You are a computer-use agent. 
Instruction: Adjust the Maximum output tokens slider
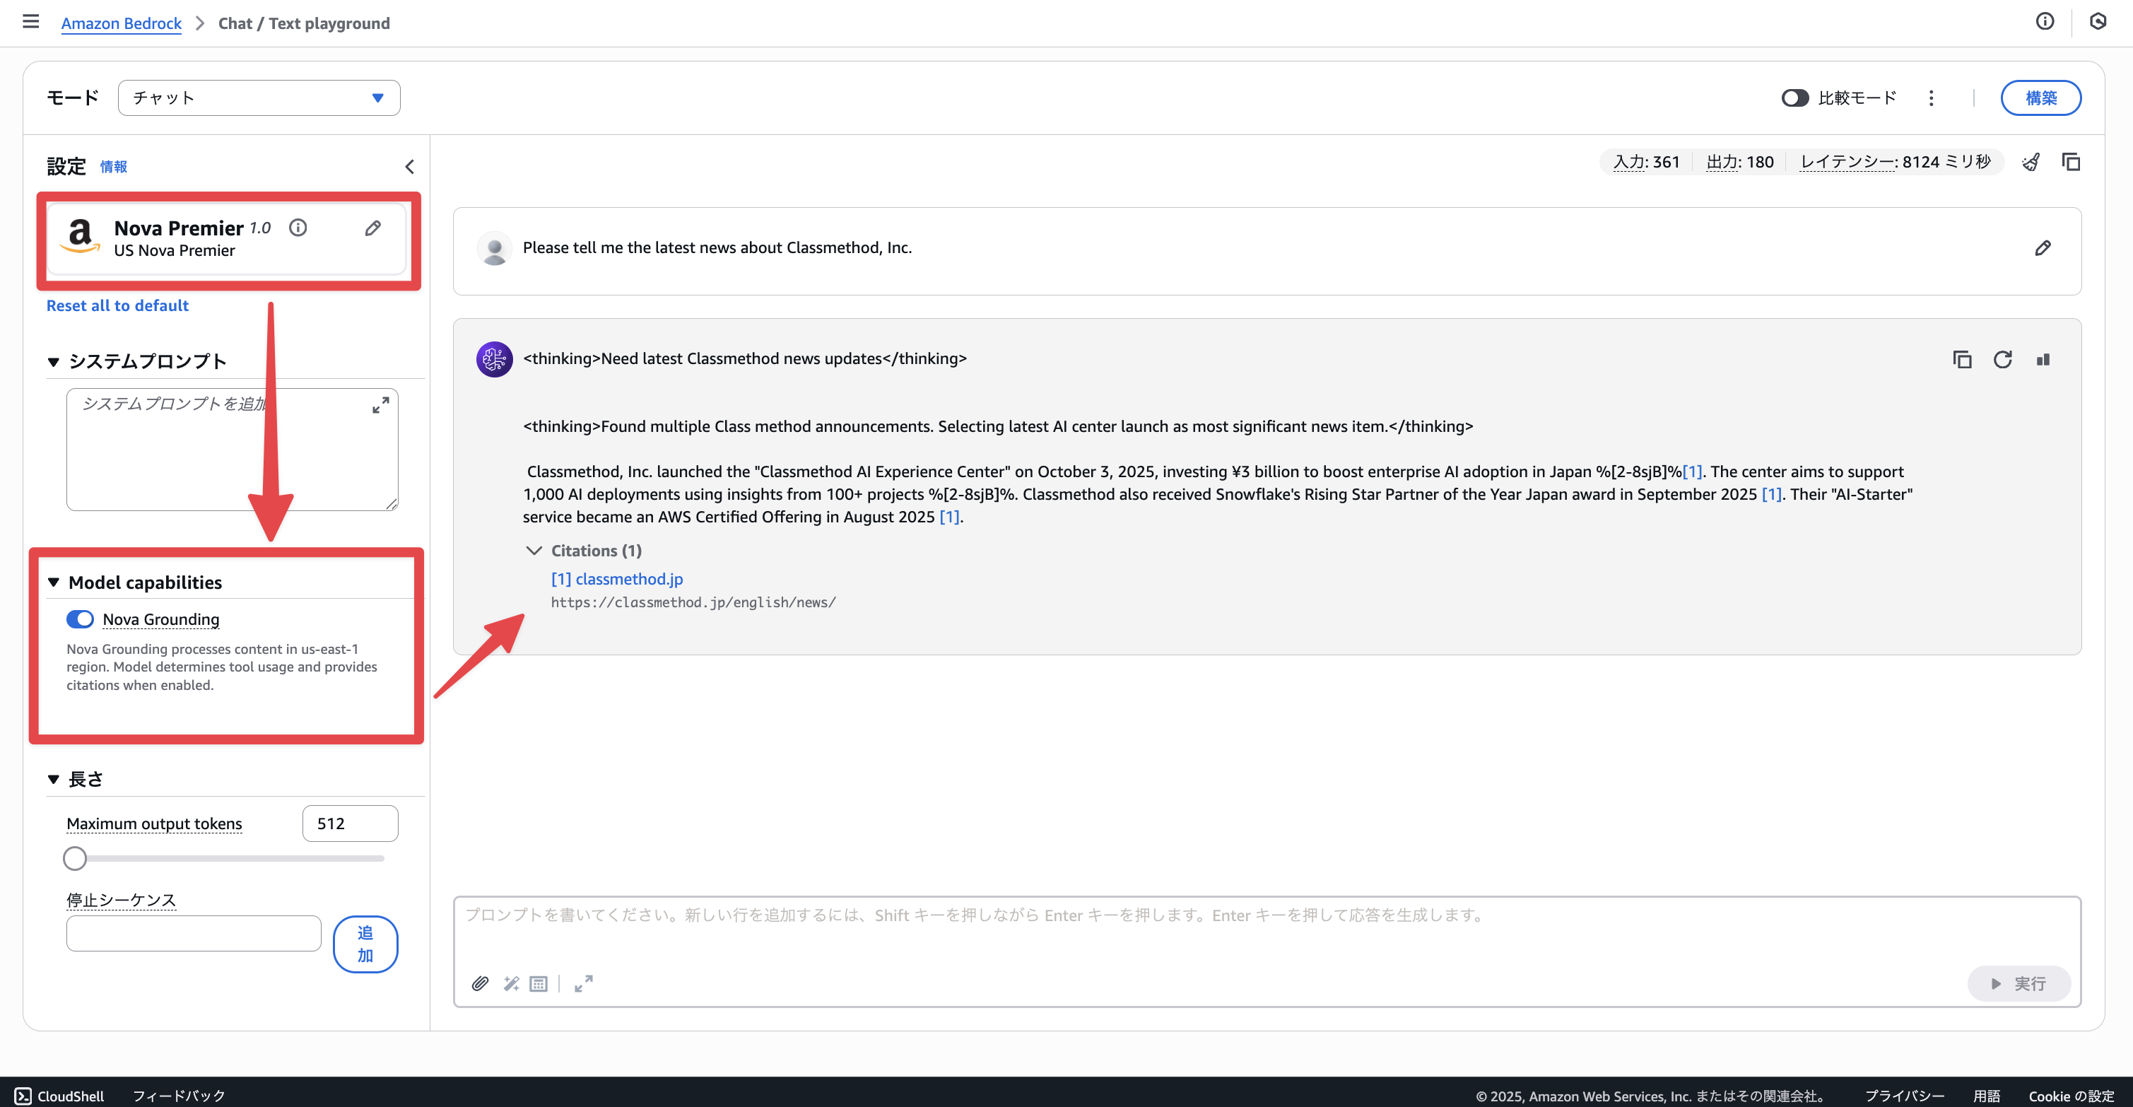[x=76, y=859]
